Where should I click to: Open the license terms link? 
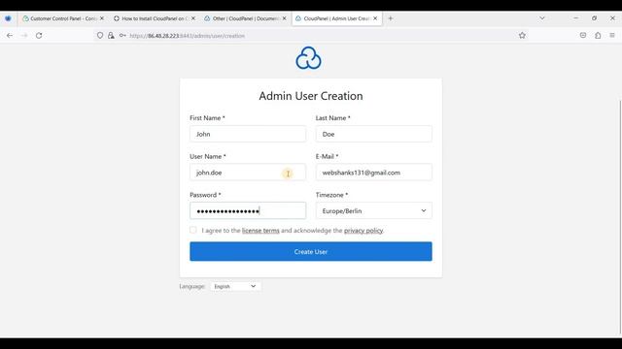tap(260, 231)
